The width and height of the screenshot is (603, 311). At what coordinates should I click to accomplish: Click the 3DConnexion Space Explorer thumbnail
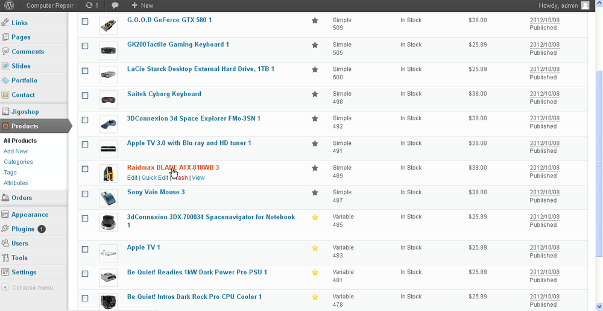click(108, 124)
